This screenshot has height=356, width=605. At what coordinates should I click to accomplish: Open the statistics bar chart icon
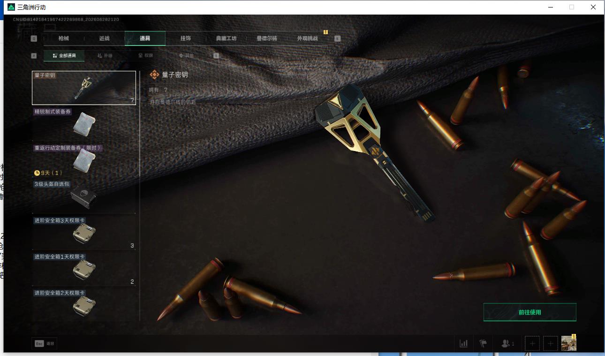pos(463,343)
